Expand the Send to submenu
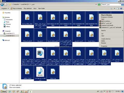The width and height of the screenshot is (124, 93). (111, 30)
